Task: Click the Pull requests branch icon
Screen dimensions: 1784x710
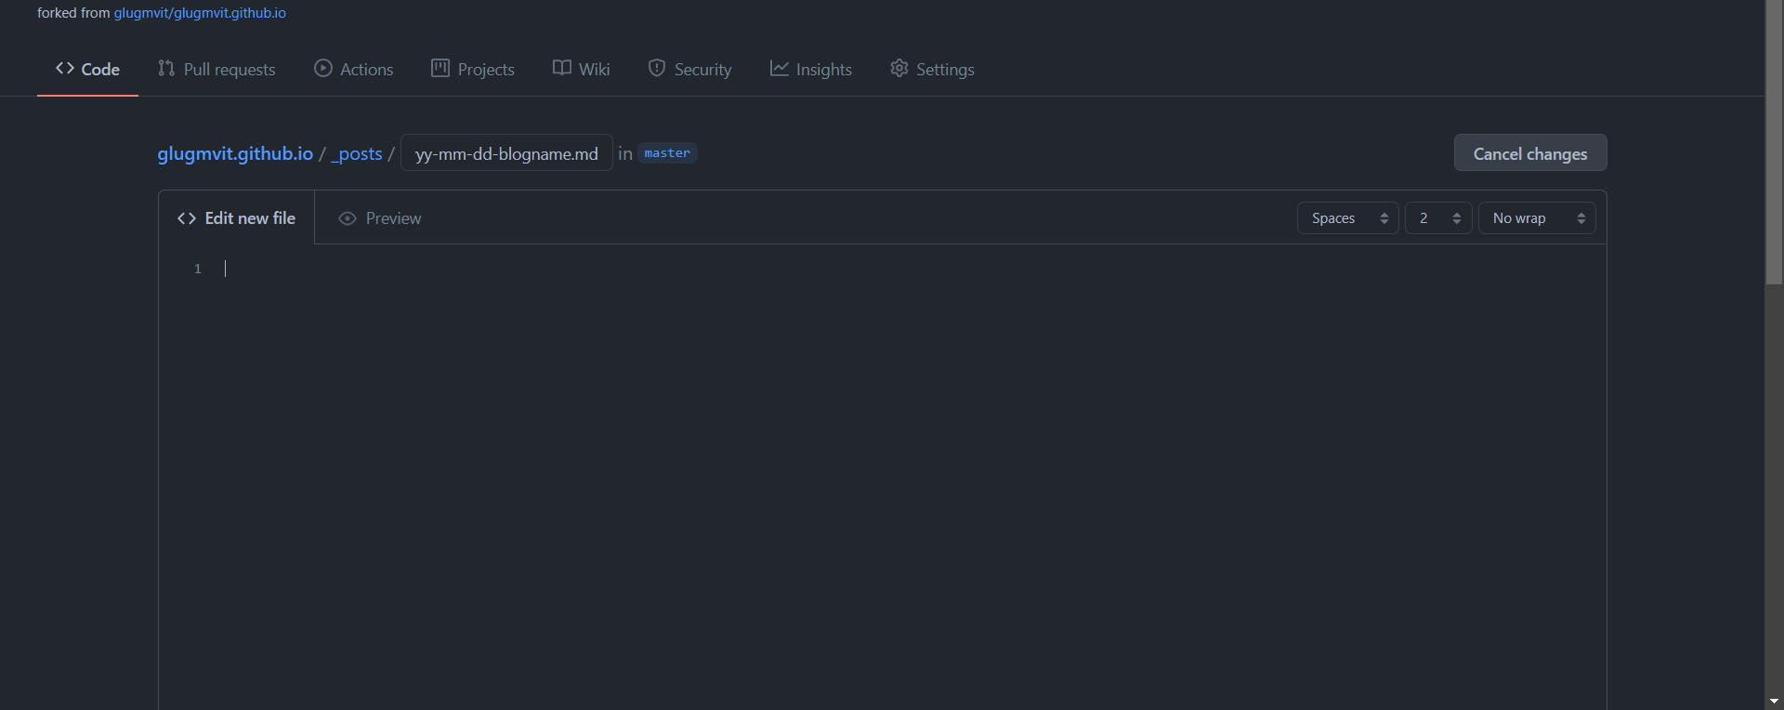Action: pos(166,68)
